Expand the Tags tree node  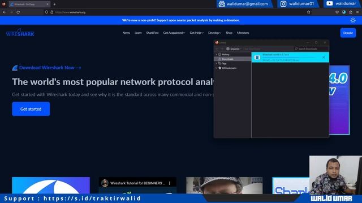[x=216, y=63]
